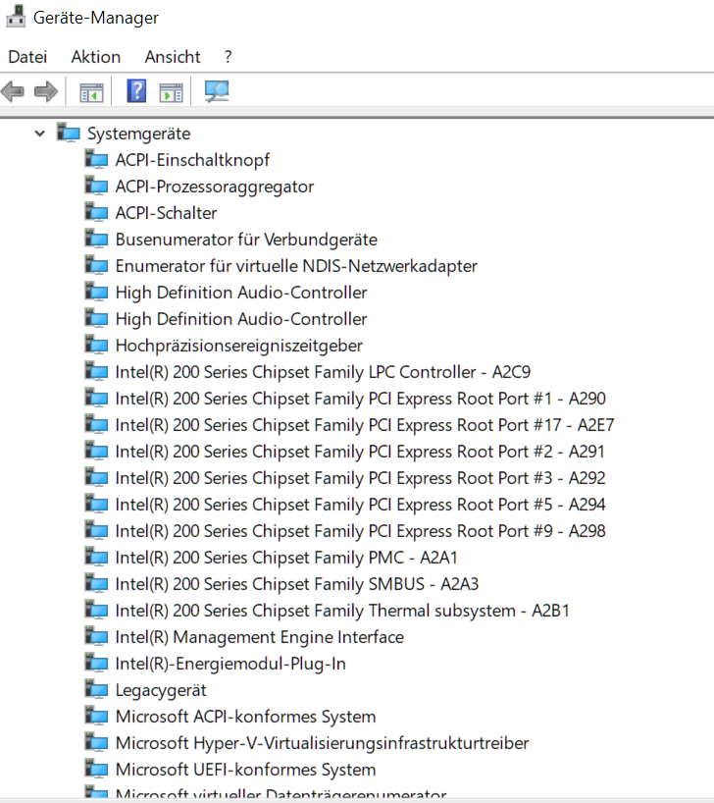Select PCI Express Root Port #2 - A291

click(360, 452)
